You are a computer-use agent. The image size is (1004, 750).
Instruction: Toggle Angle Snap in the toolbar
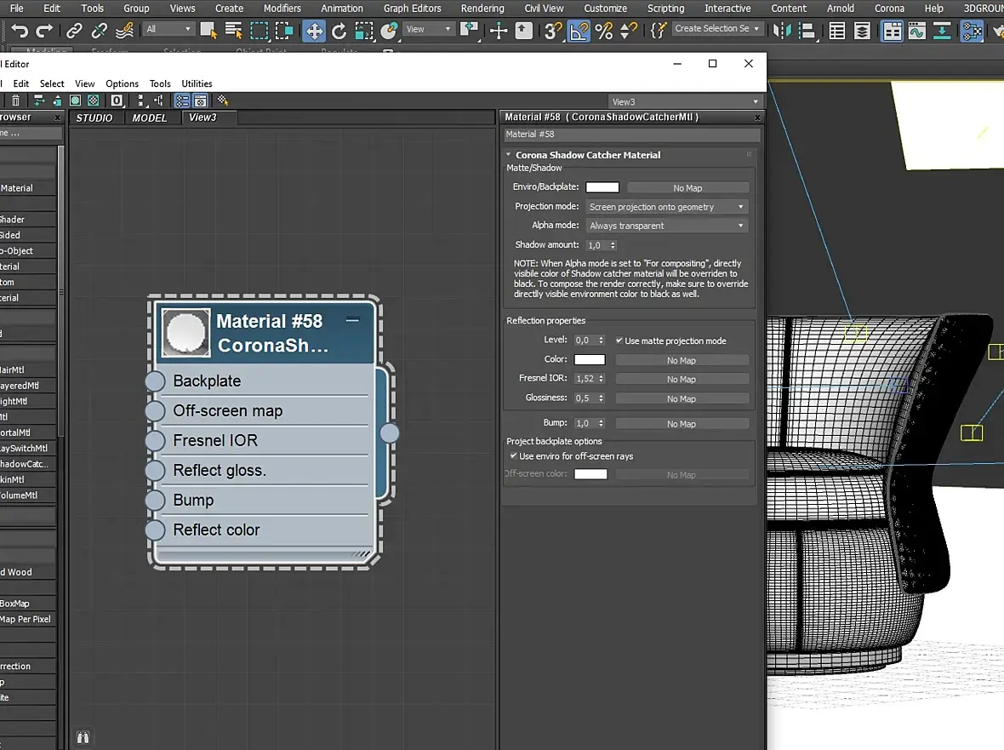pos(579,31)
